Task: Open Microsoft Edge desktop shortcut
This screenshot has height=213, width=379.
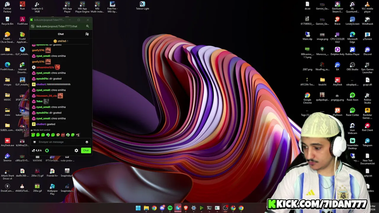Action: coord(352,37)
